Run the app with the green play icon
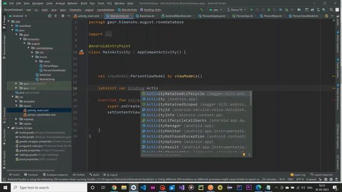Image resolution: width=342 pixels, height=192 pixels. (252, 10)
